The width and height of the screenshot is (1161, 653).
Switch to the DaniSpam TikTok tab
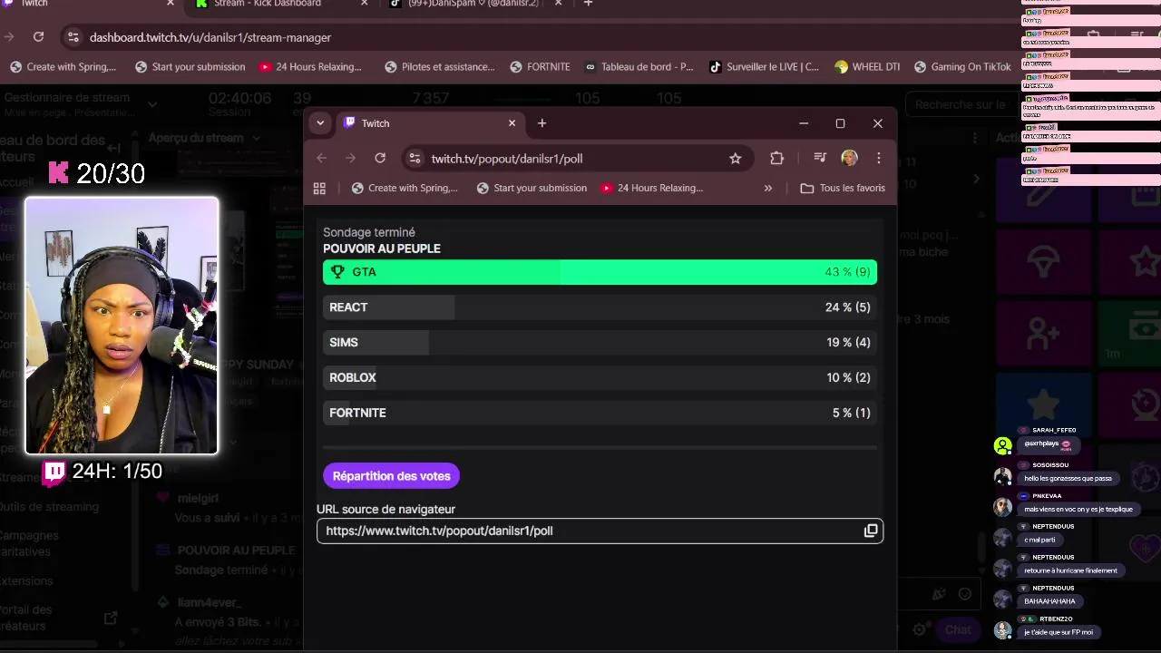tap(477, 4)
